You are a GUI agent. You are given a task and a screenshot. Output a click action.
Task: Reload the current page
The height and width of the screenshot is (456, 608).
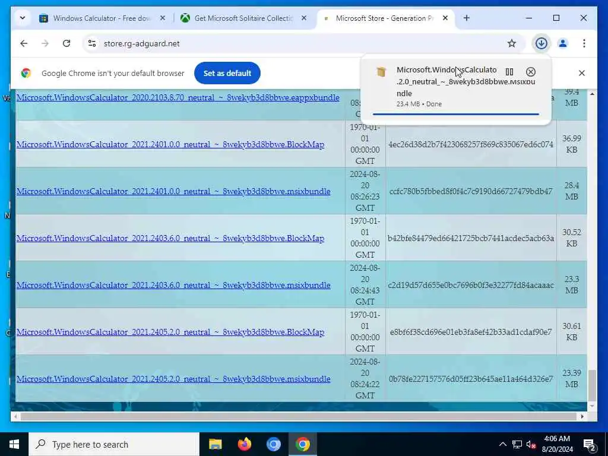click(66, 43)
